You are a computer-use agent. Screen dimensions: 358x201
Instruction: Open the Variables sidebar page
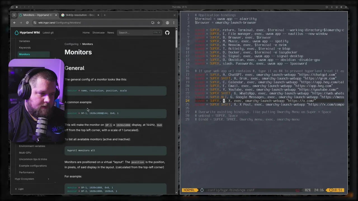[x=24, y=41]
